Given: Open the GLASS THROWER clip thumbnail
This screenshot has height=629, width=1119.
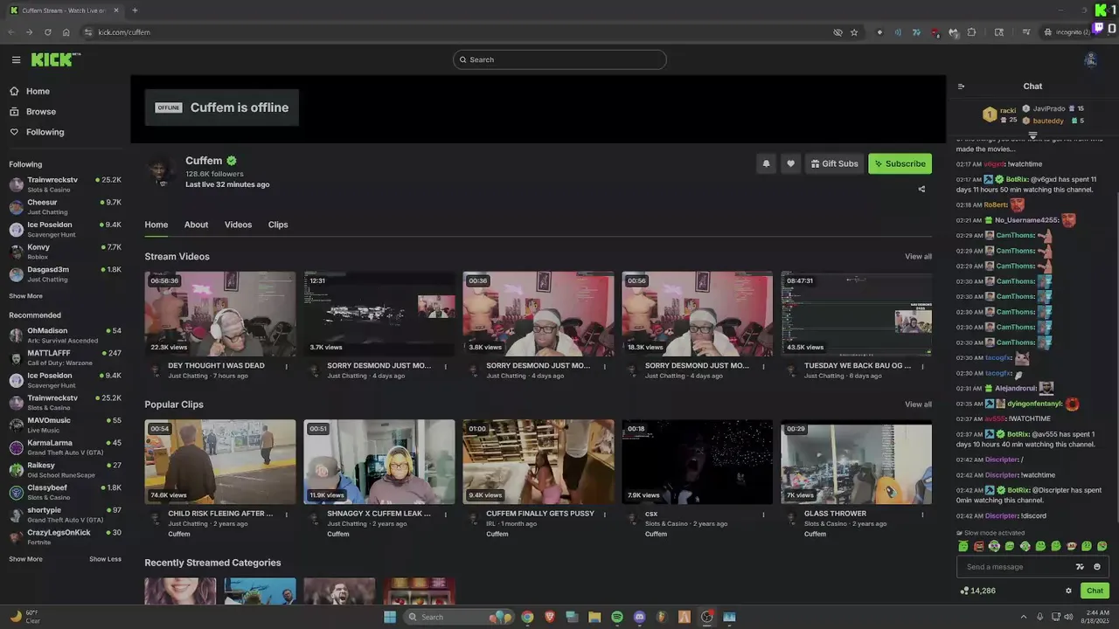Looking at the screenshot, I should click(x=856, y=461).
